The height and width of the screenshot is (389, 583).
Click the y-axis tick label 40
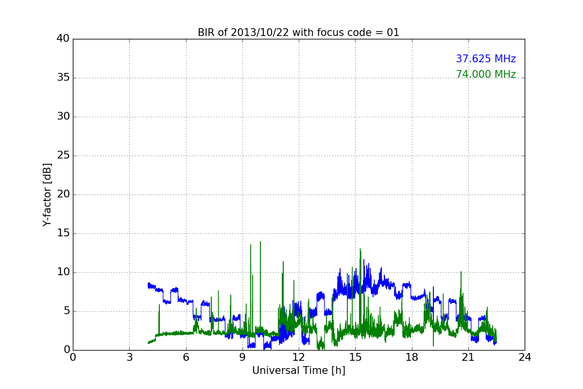pos(63,39)
